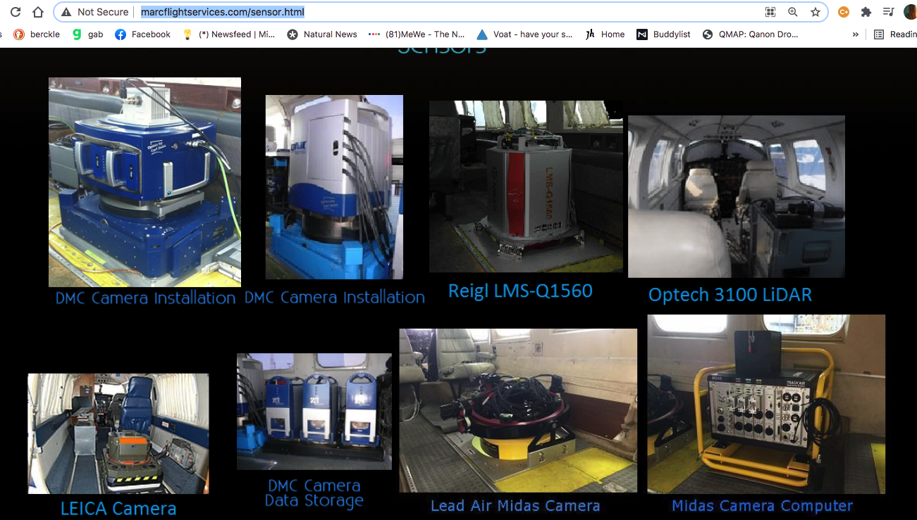Click the DMC Camera Data Storage photo
Viewport: 917px width, 520px height.
(314, 412)
